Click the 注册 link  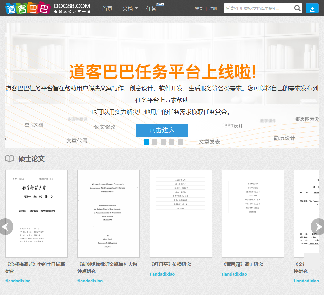point(213,9)
